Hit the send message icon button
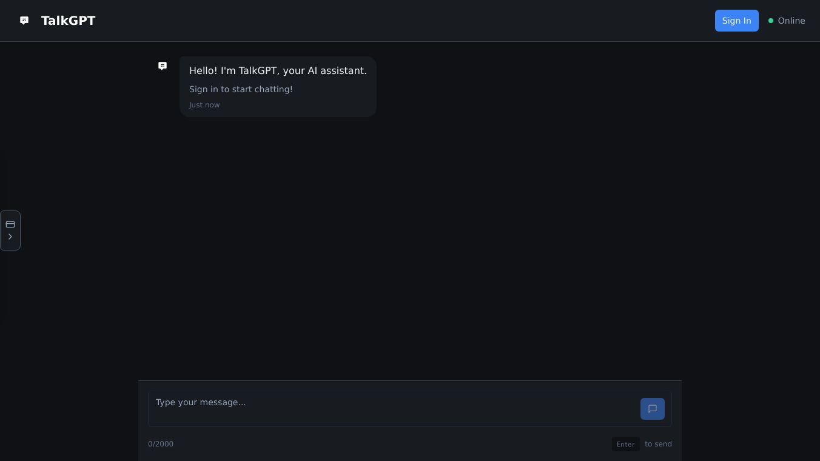Screen dimensions: 820x461 pos(653,409)
